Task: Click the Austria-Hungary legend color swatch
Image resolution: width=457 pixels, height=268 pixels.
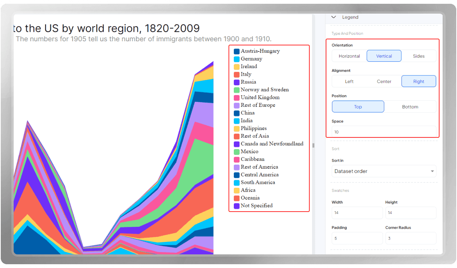Action: click(x=236, y=51)
